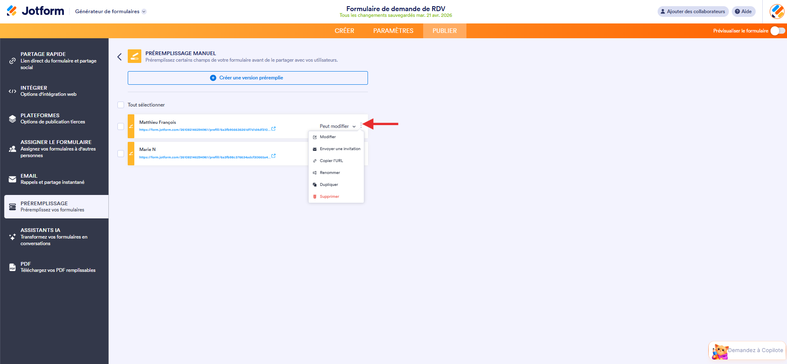Go back with the left chevron arrow
787x364 pixels.
119,57
